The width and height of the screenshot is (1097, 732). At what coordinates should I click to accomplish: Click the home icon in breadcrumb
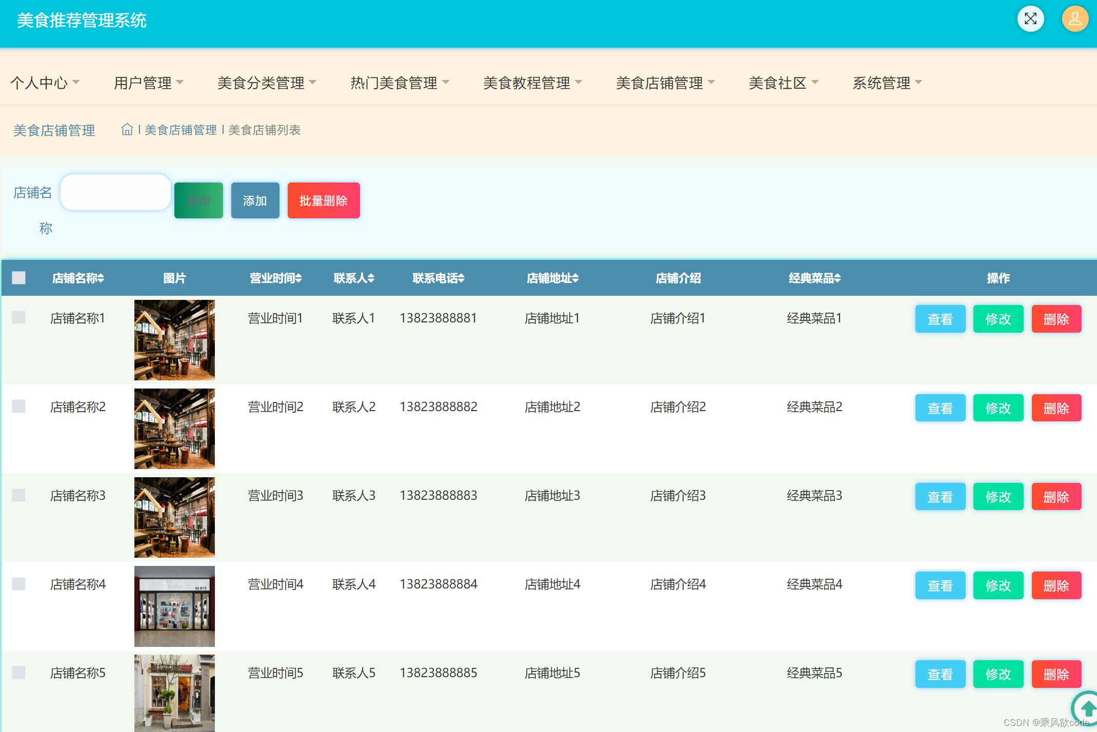[127, 130]
